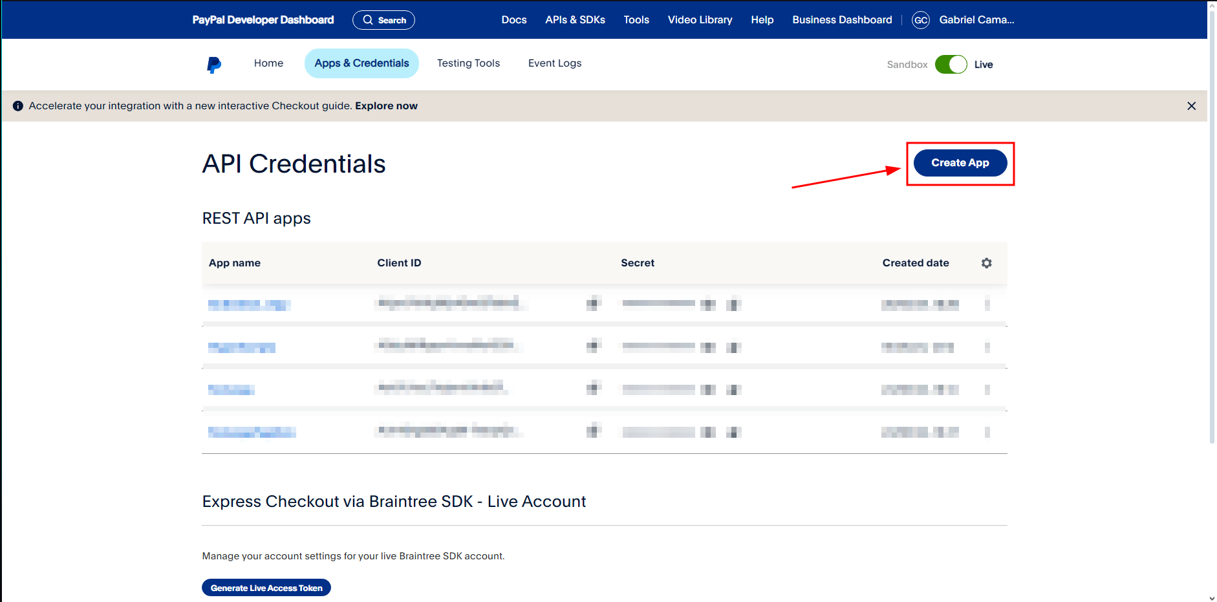Click the REST API apps heading
This screenshot has height=602, width=1217.
[257, 219]
